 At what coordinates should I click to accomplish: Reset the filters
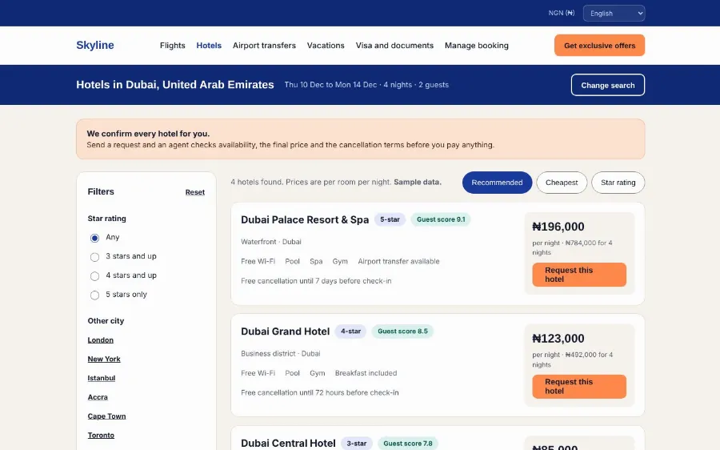tap(194, 192)
